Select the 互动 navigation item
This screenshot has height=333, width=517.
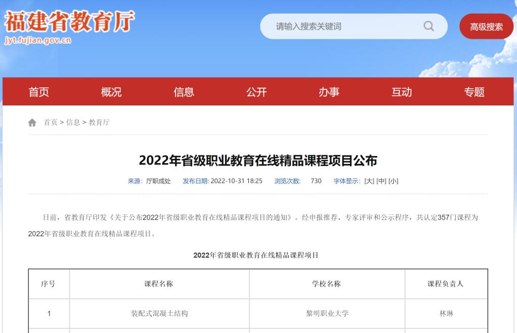402,92
